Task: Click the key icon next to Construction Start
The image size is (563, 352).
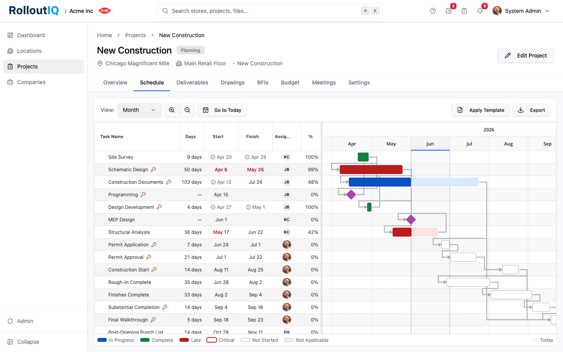Action: (154, 270)
